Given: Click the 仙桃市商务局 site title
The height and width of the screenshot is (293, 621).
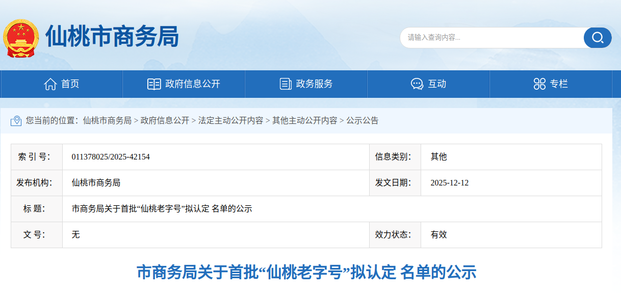Looking at the screenshot, I should 112,37.
